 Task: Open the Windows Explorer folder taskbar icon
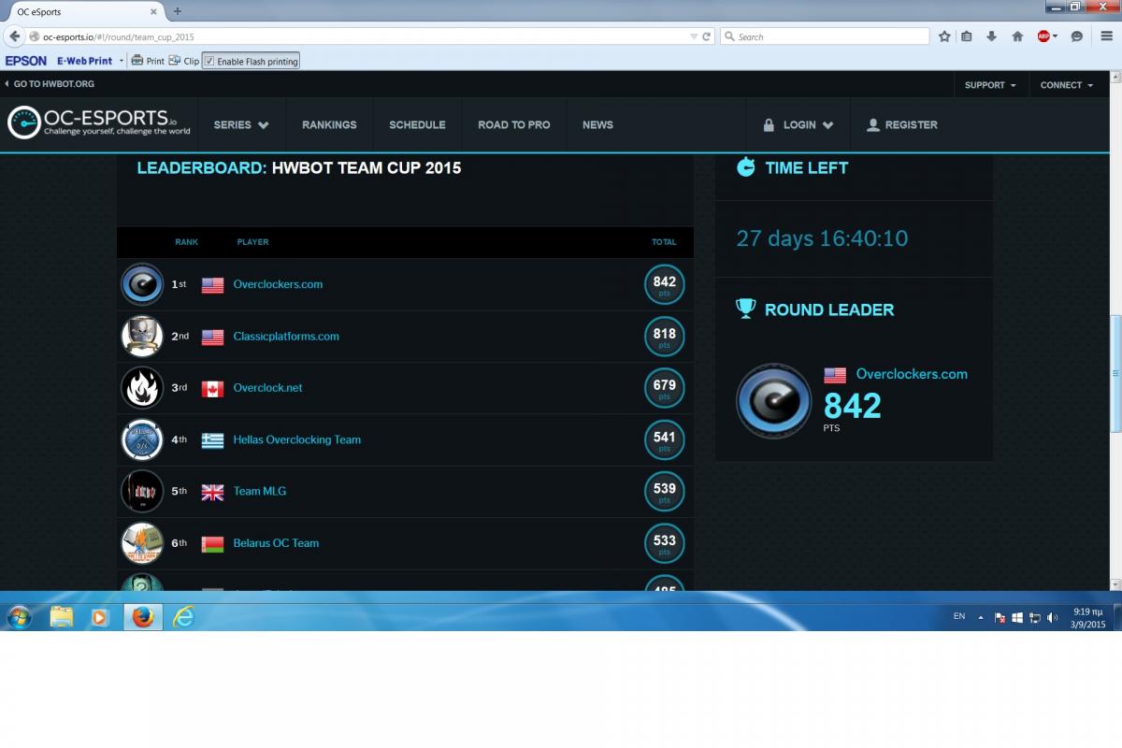coord(62,617)
